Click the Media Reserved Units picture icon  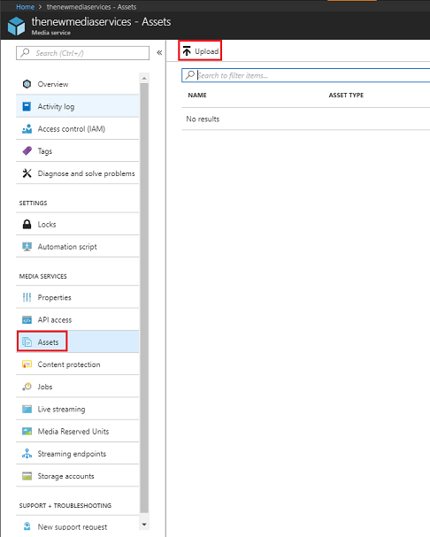coord(27,431)
